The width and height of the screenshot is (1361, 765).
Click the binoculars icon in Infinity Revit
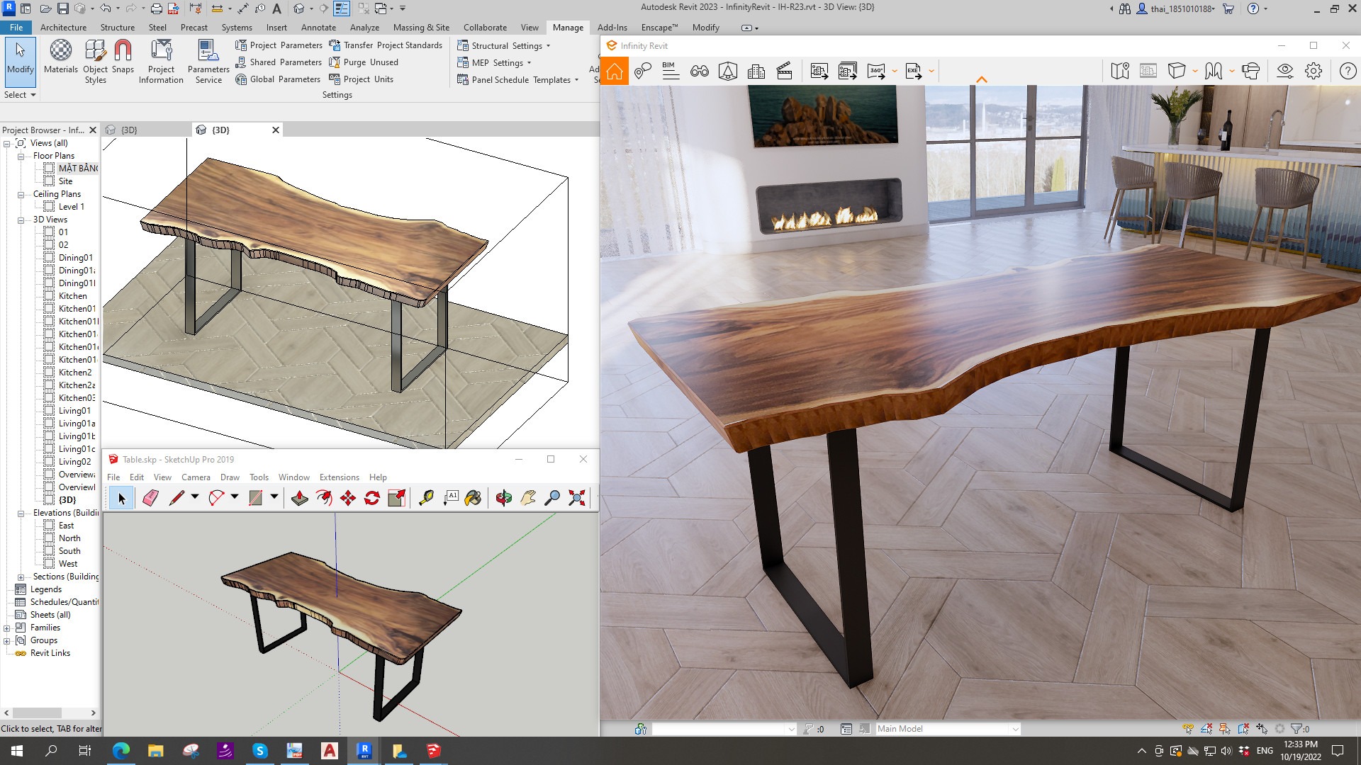tap(700, 72)
